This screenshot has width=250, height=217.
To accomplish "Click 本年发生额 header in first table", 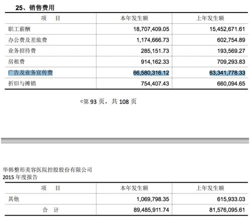I will click(x=134, y=18).
